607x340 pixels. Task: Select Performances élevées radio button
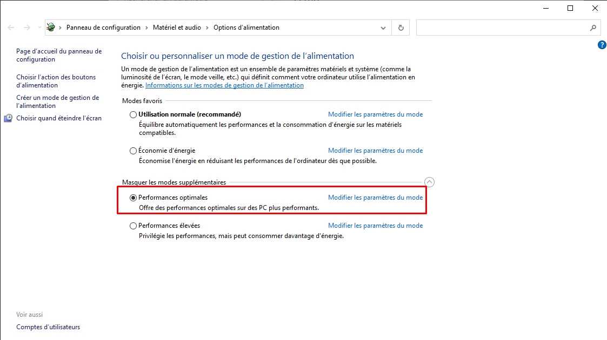tap(133, 226)
